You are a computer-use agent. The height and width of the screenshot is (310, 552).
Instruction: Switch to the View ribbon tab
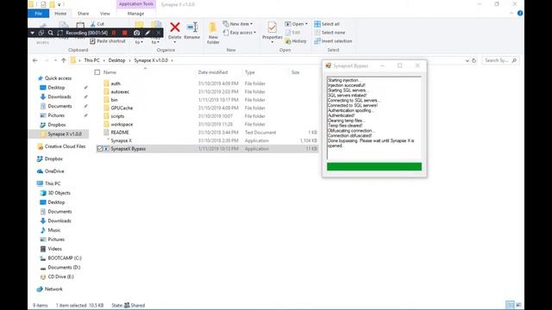pos(104,14)
